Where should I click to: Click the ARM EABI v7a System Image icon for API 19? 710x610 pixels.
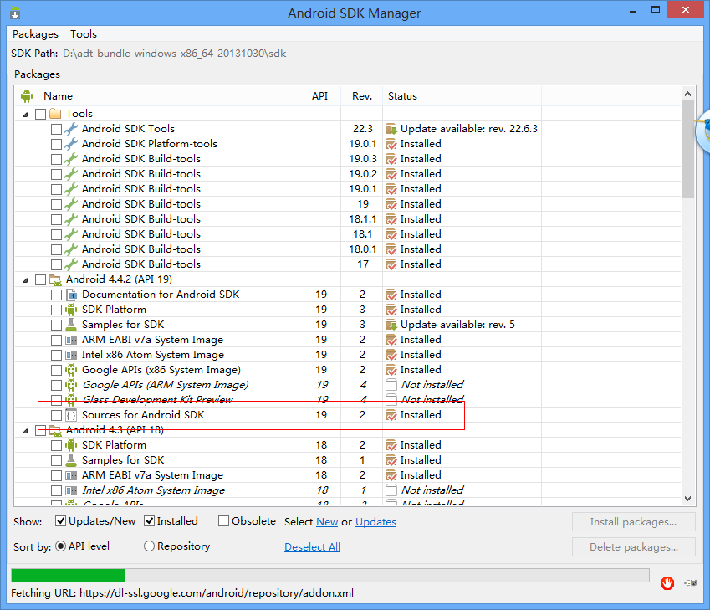click(71, 340)
